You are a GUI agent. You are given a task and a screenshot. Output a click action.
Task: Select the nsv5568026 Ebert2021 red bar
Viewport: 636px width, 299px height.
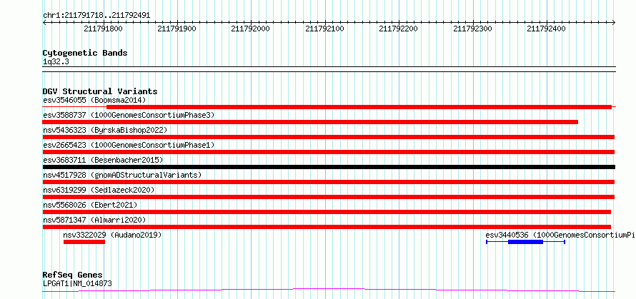[x=327, y=212]
